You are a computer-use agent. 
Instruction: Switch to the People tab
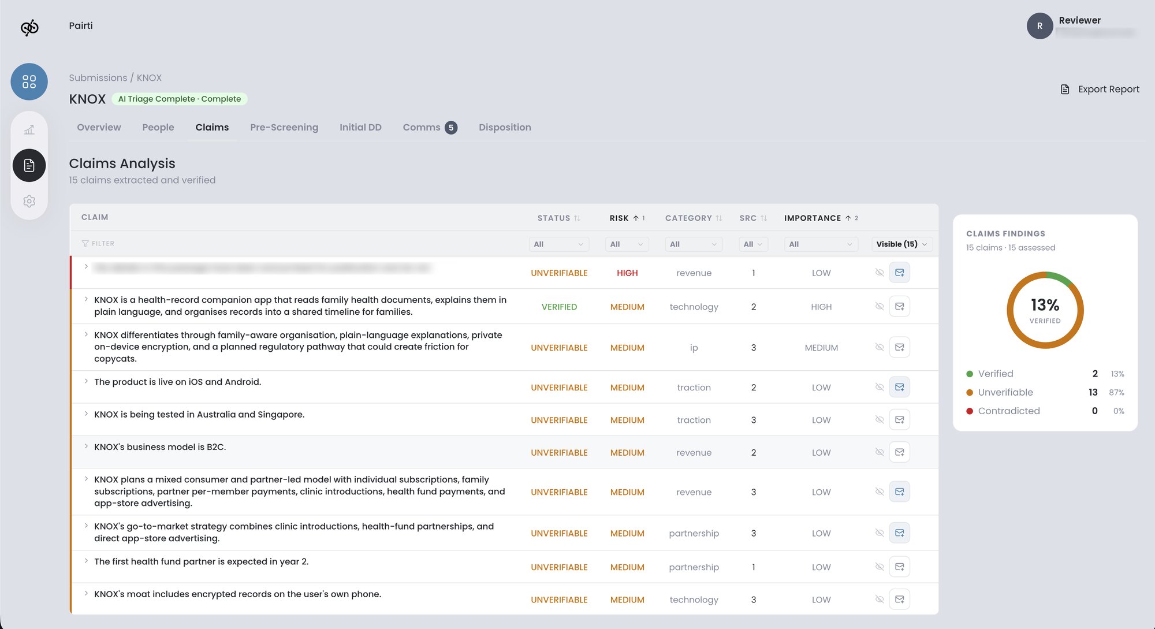tap(158, 127)
